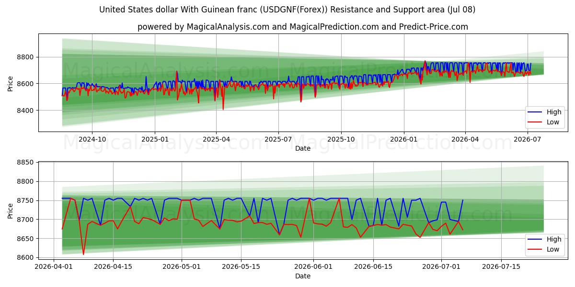This screenshot has height=287, width=575.
Task: Click the '2025-04' label on the top x-axis
Action: [x=216, y=139]
